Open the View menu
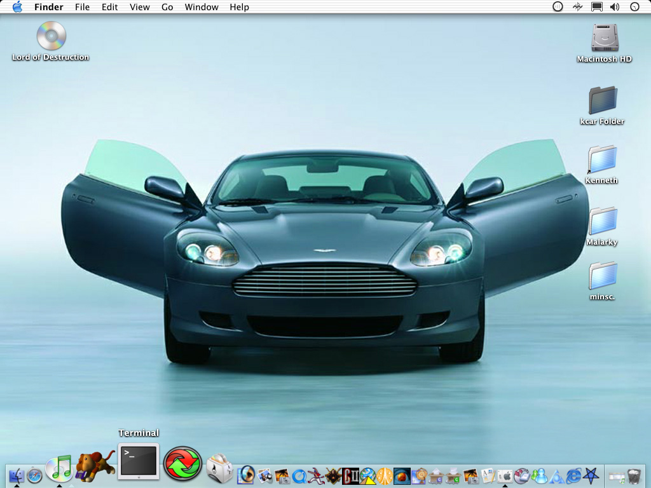Viewport: 651px width, 488px height. tap(139, 7)
